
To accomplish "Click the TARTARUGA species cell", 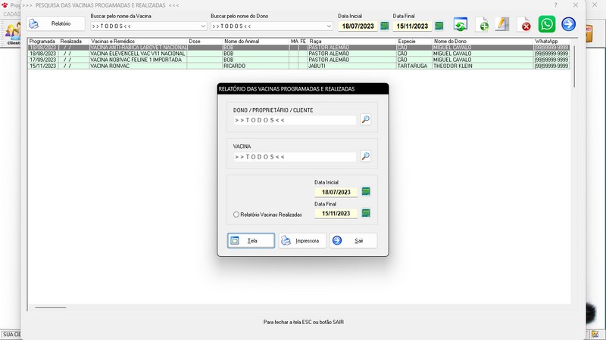I will [414, 66].
